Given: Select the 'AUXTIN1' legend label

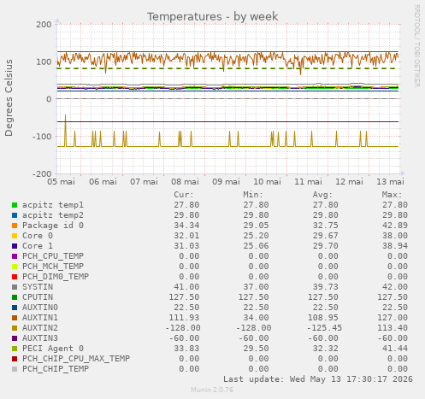Looking at the screenshot, I should (x=40, y=318).
